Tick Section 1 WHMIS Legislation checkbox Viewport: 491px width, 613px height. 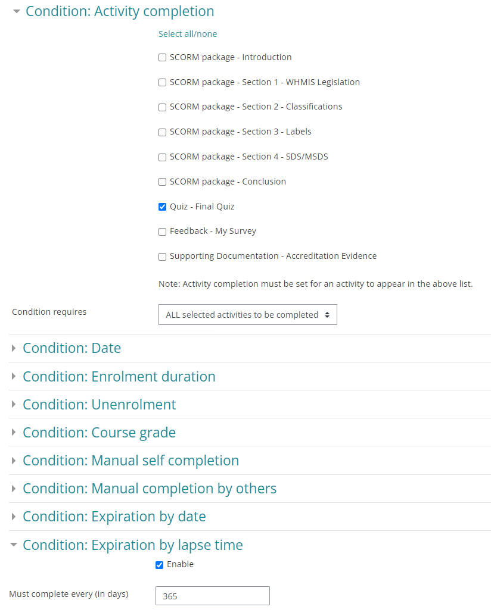(162, 83)
